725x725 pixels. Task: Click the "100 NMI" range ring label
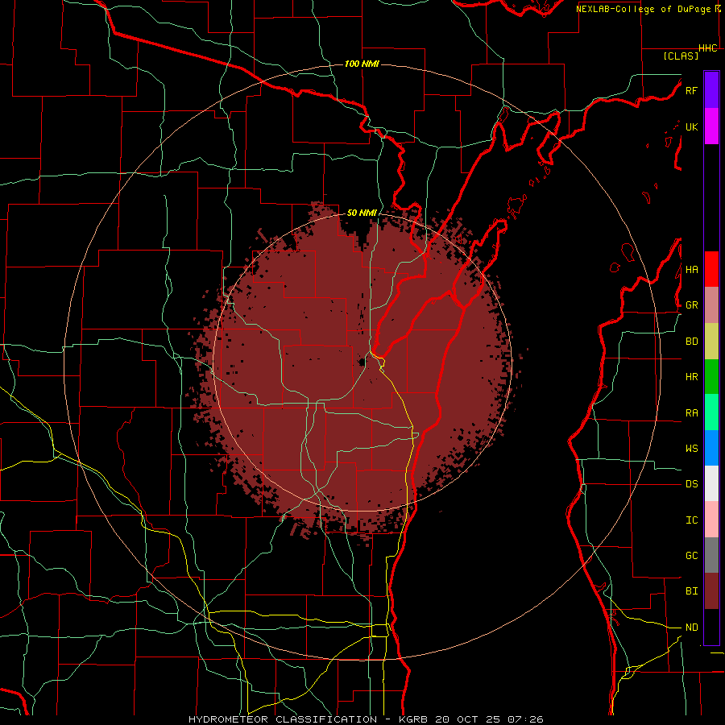click(362, 64)
